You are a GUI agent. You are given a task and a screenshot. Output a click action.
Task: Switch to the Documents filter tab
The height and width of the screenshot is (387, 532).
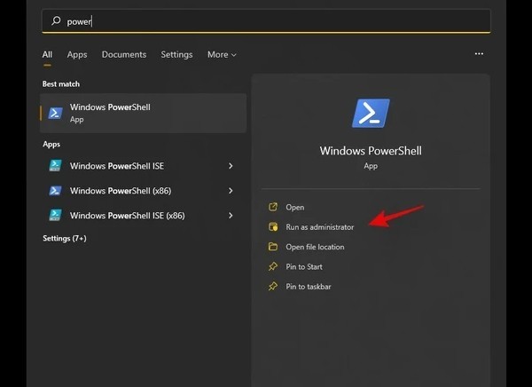124,54
